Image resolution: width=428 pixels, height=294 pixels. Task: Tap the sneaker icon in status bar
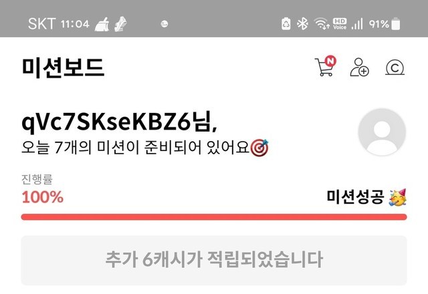120,24
